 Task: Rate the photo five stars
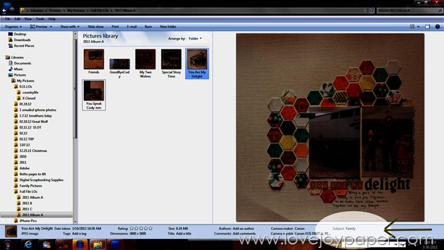click(151, 228)
